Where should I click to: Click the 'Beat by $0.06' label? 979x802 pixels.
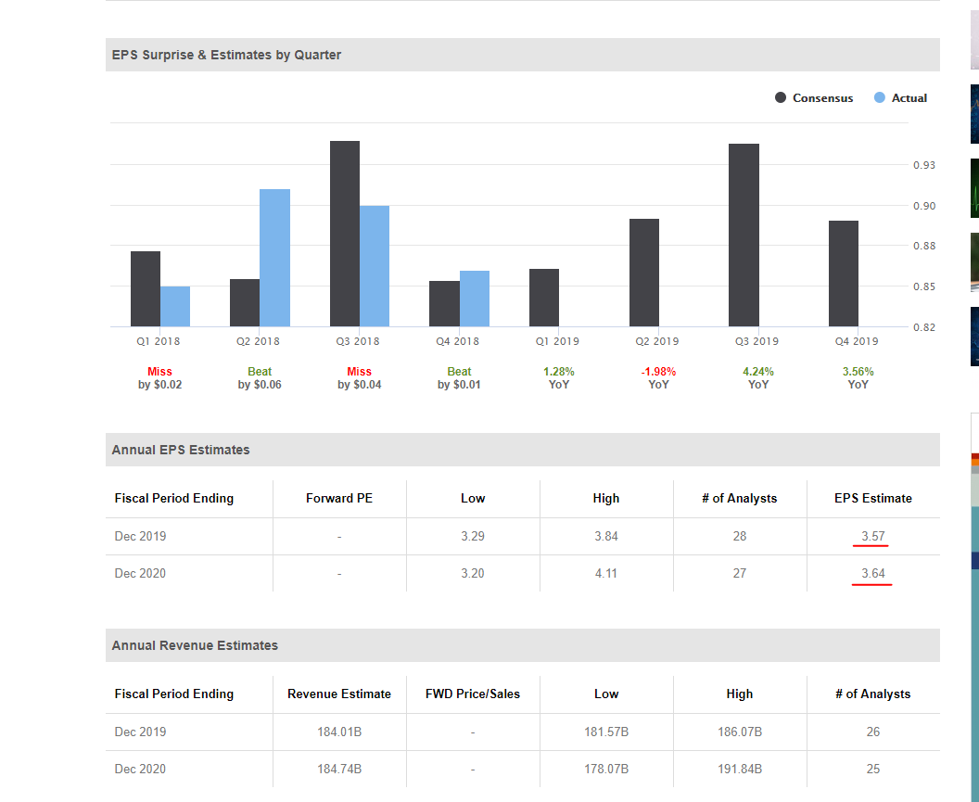(x=260, y=378)
